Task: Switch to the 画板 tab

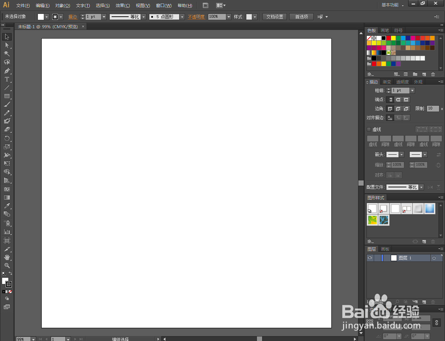Action: point(385,249)
